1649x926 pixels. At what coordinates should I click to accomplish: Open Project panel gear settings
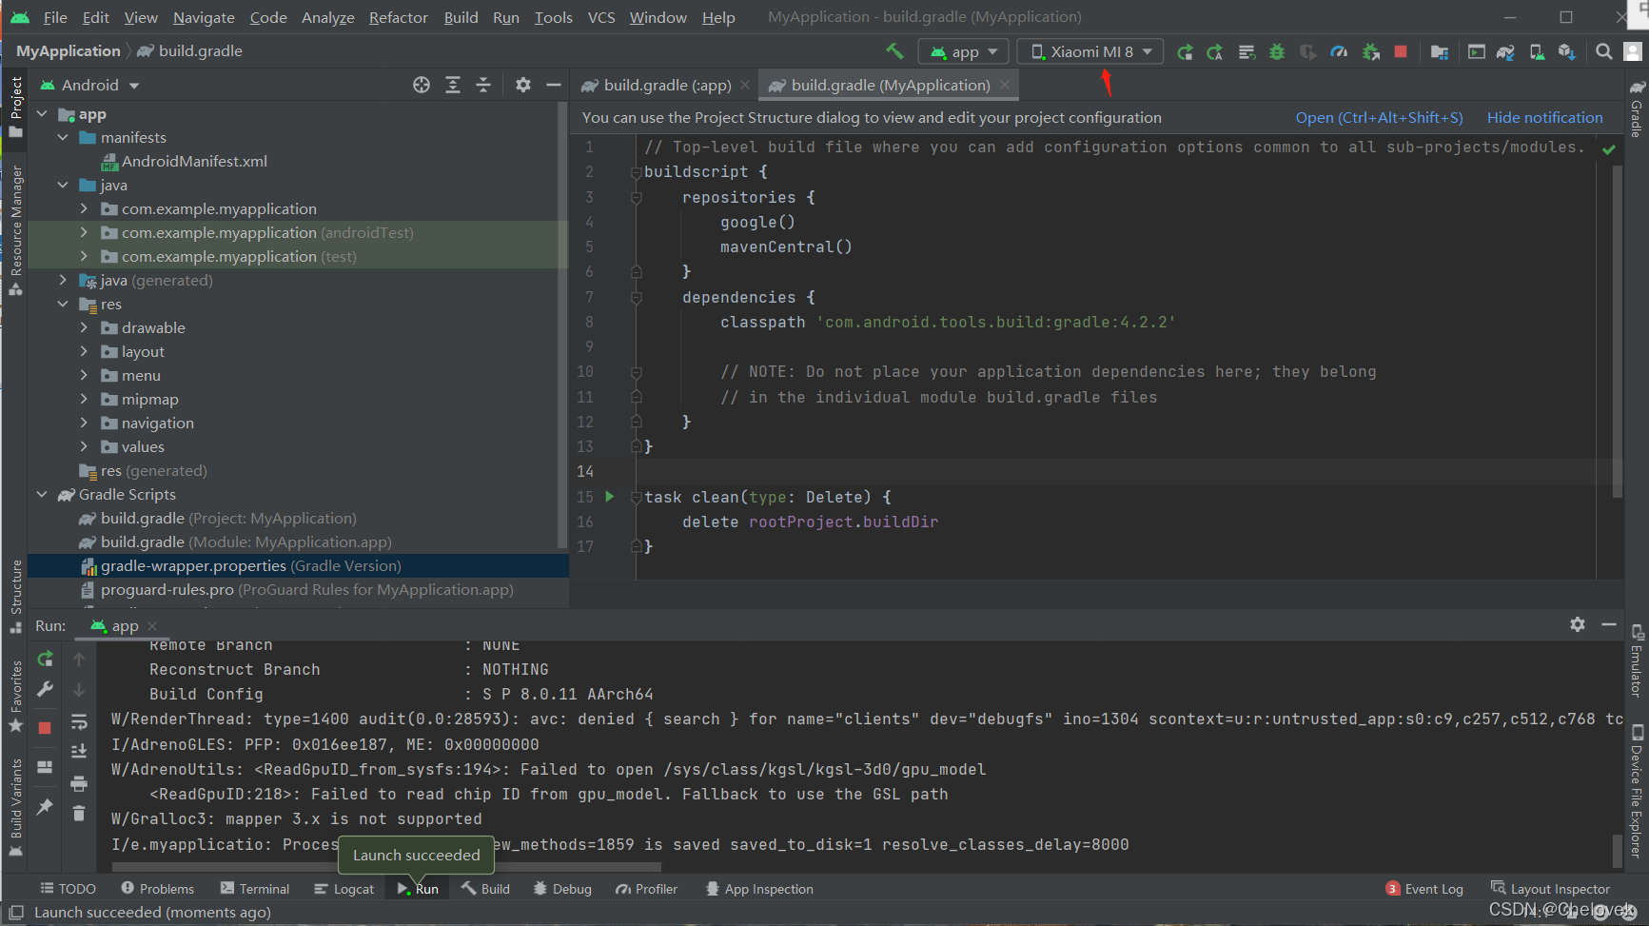(522, 85)
